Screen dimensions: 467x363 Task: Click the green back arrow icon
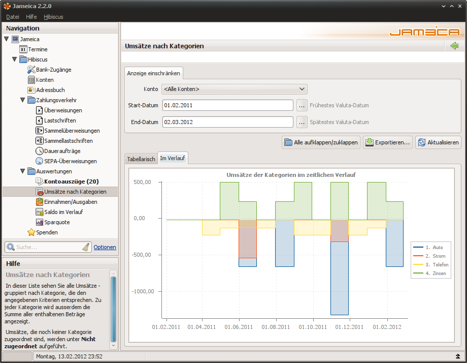click(454, 46)
